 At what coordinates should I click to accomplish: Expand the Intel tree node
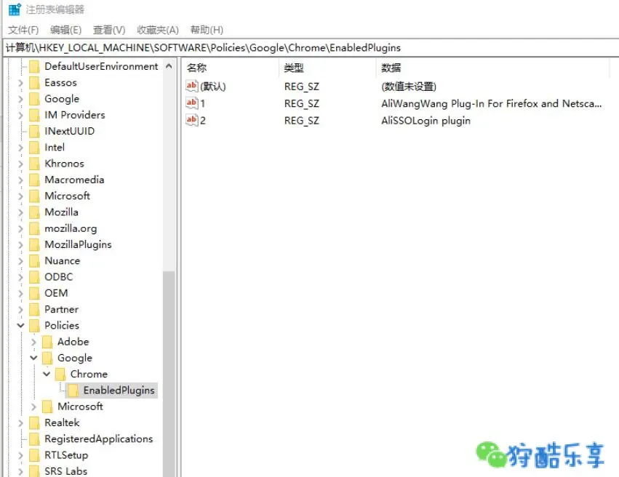(20, 147)
